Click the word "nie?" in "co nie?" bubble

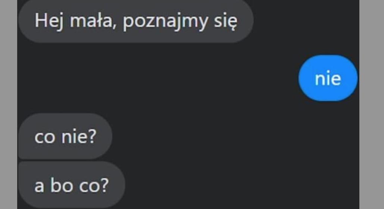click(79, 136)
